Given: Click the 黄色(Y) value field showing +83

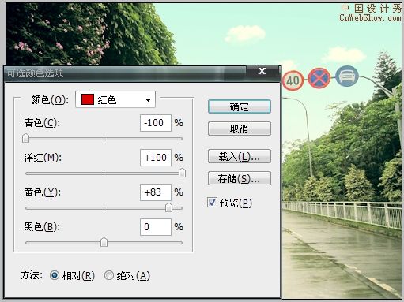Looking at the screenshot, I should 156,192.
